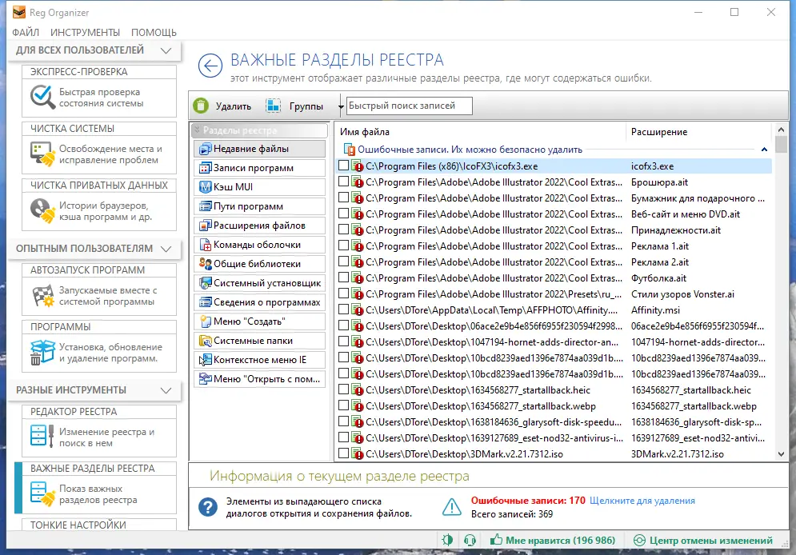Select the Кэш MUI section icon
796x555 pixels.
click(205, 187)
